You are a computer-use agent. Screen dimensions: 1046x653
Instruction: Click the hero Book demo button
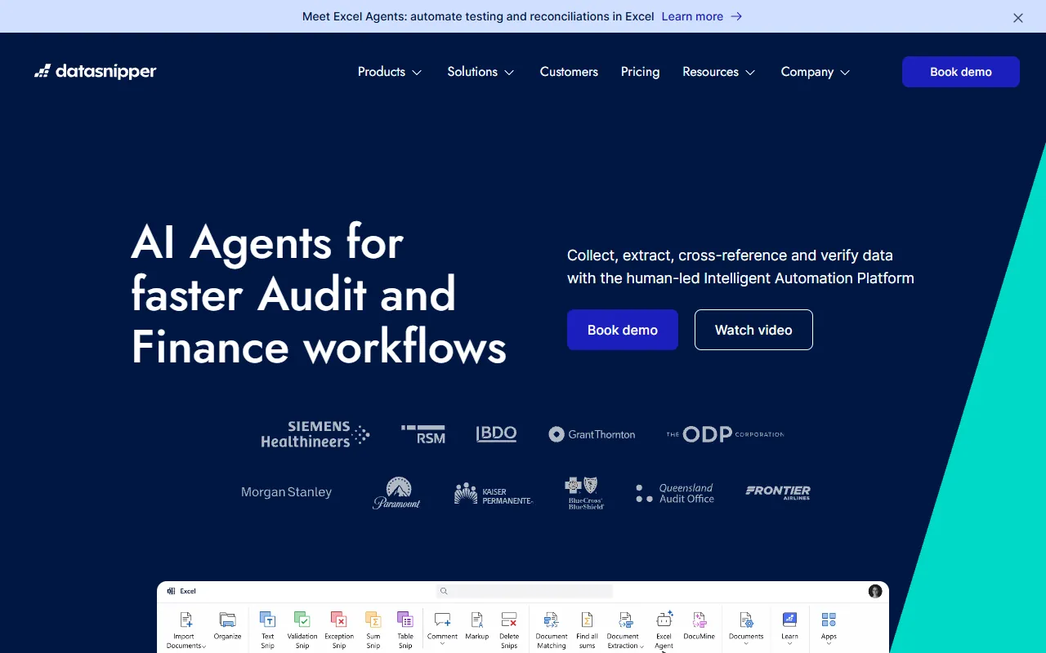pyautogui.click(x=622, y=330)
